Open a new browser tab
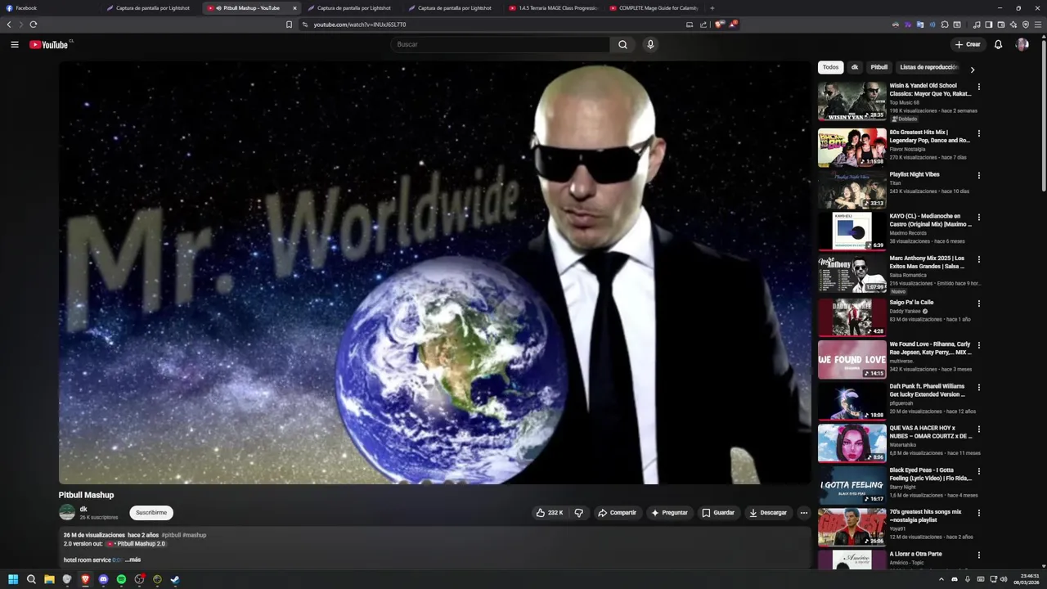Screen dimensions: 1047x589 (x=712, y=8)
